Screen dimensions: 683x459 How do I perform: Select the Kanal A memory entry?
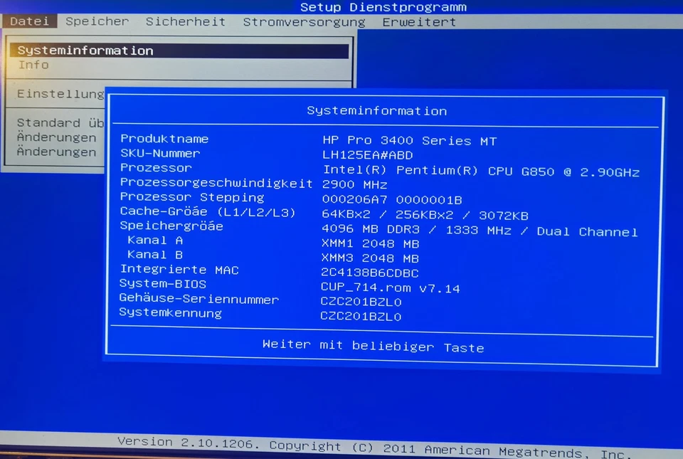(x=154, y=241)
